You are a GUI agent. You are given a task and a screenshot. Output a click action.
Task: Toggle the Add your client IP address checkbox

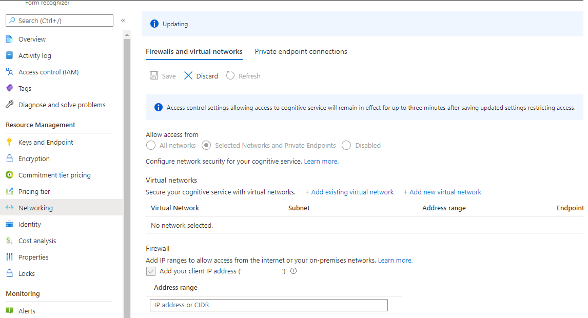pyautogui.click(x=151, y=271)
